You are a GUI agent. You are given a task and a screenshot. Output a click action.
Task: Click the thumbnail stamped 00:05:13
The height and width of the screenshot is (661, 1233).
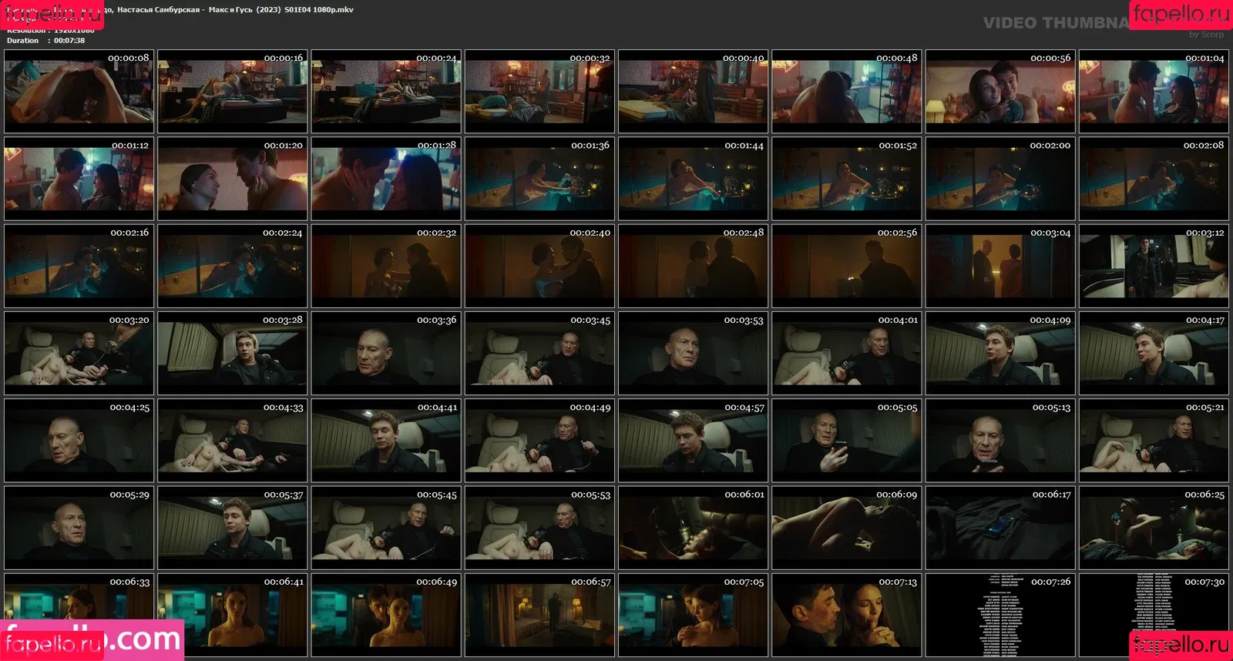point(1000,441)
